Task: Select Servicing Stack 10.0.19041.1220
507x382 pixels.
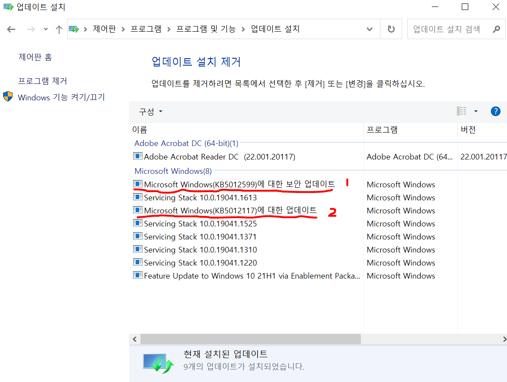Action: coord(200,263)
